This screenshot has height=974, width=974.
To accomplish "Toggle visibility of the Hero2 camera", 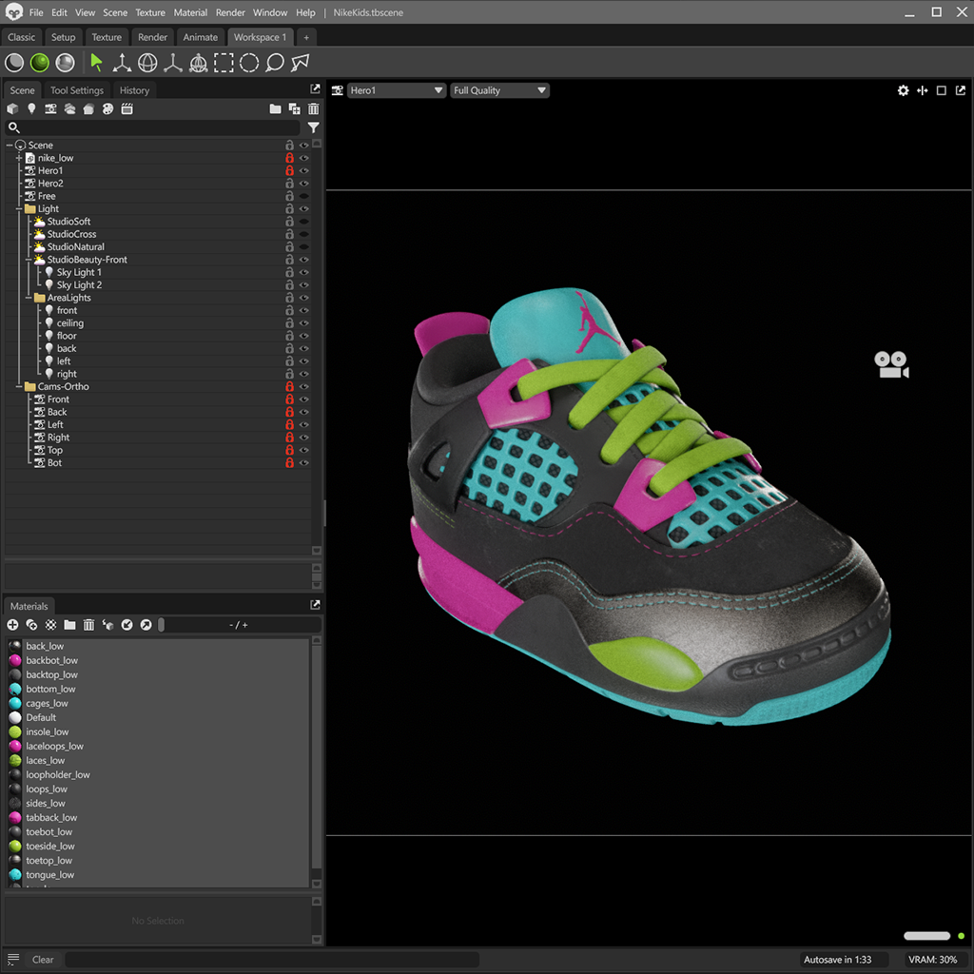I will pyautogui.click(x=304, y=184).
